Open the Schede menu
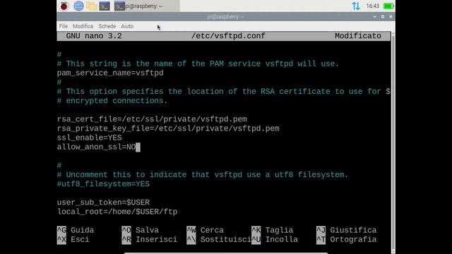Viewport: 452px width, 254px height. tap(107, 26)
